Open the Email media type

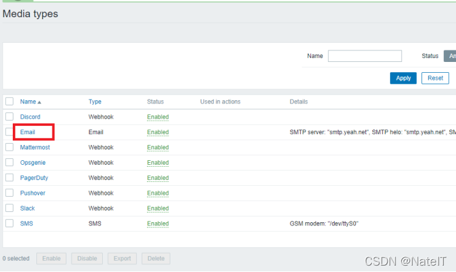pyautogui.click(x=27, y=132)
